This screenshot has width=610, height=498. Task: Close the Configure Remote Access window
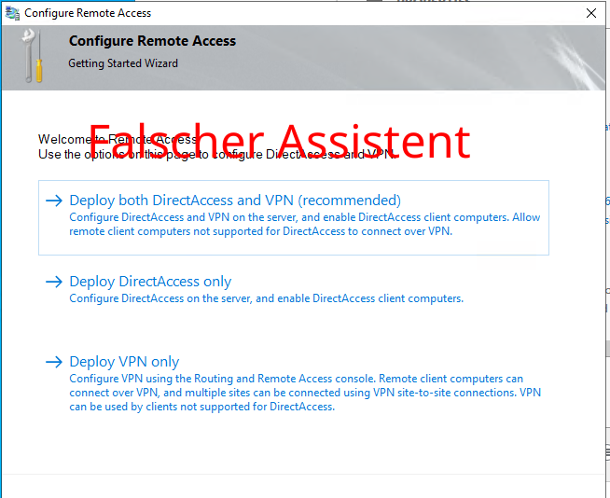click(590, 13)
